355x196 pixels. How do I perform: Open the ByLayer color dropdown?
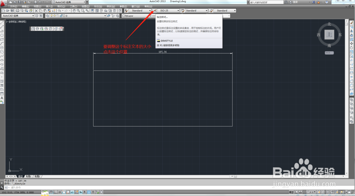(x=136, y=16)
